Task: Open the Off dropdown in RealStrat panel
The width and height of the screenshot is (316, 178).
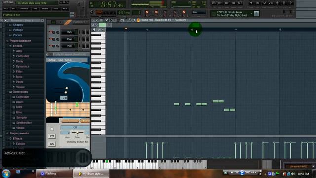Action: click(x=75, y=127)
